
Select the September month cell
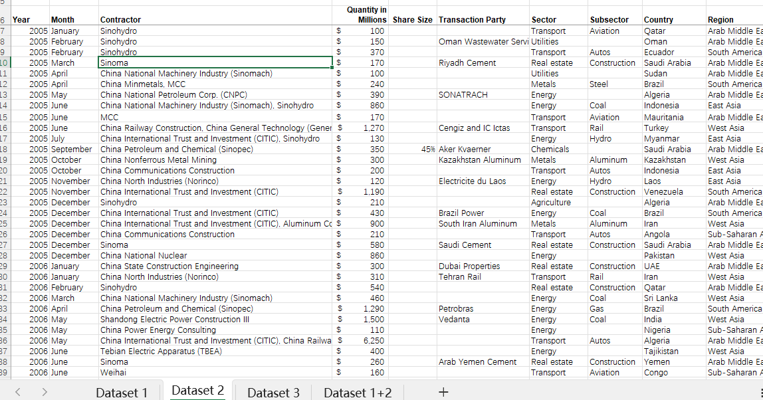[x=74, y=150]
